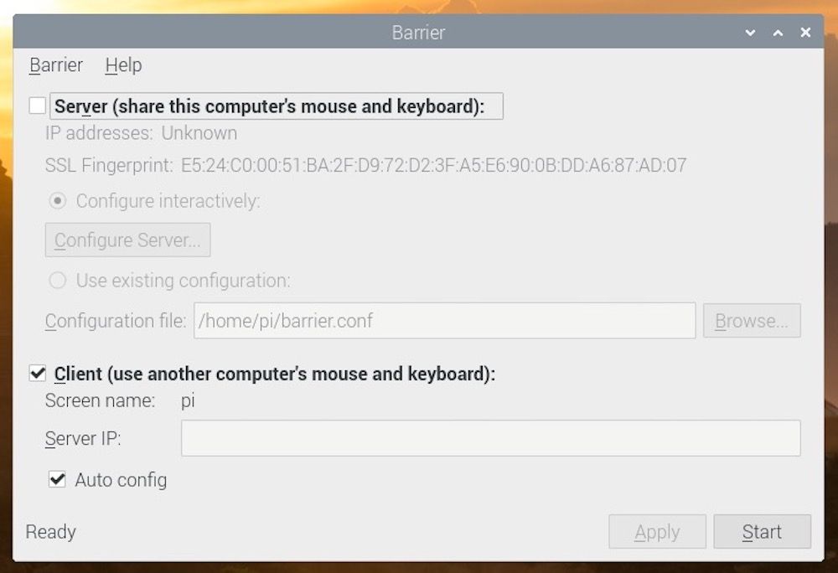Image resolution: width=838 pixels, height=573 pixels.
Task: Apply the current Barrier settings
Action: 657,531
